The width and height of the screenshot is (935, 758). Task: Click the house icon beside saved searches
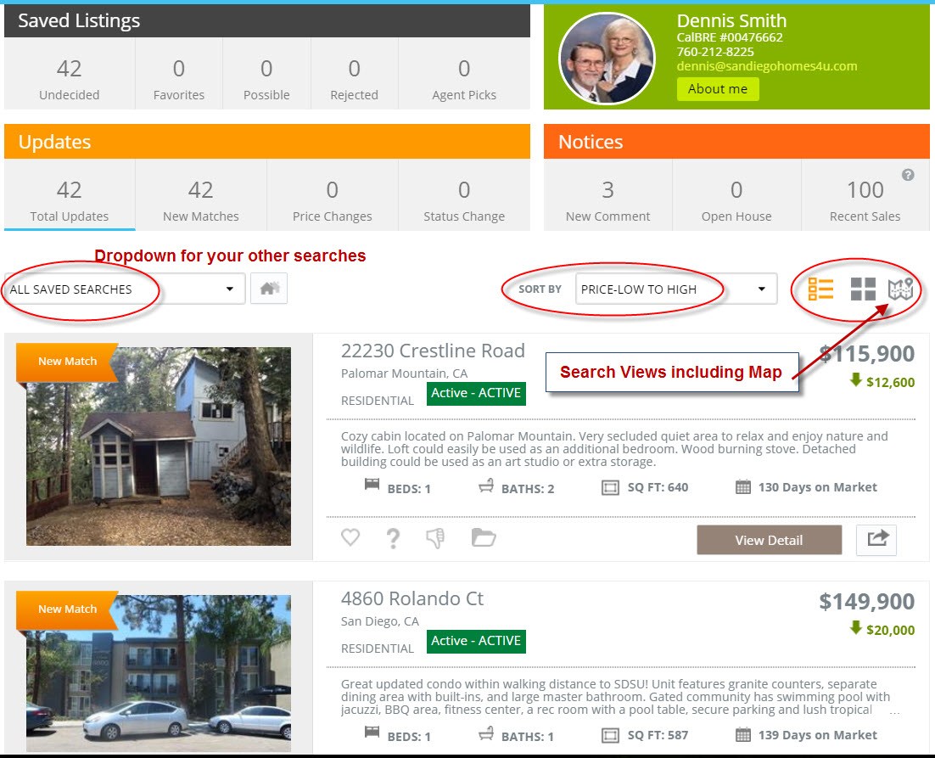point(269,289)
